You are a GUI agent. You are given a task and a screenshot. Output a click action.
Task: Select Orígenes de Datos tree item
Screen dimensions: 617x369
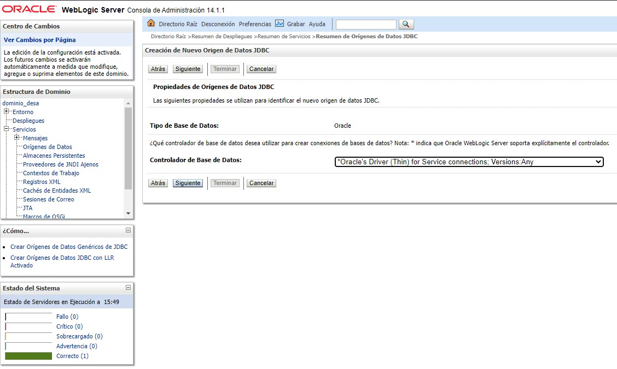click(x=47, y=147)
